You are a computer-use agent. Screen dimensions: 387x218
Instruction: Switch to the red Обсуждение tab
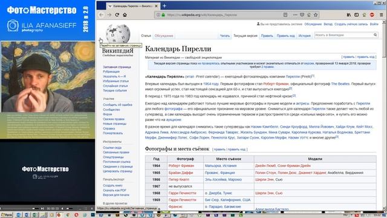(164, 36)
